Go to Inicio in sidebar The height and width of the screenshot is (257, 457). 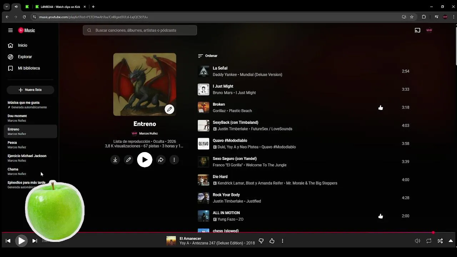point(30,45)
